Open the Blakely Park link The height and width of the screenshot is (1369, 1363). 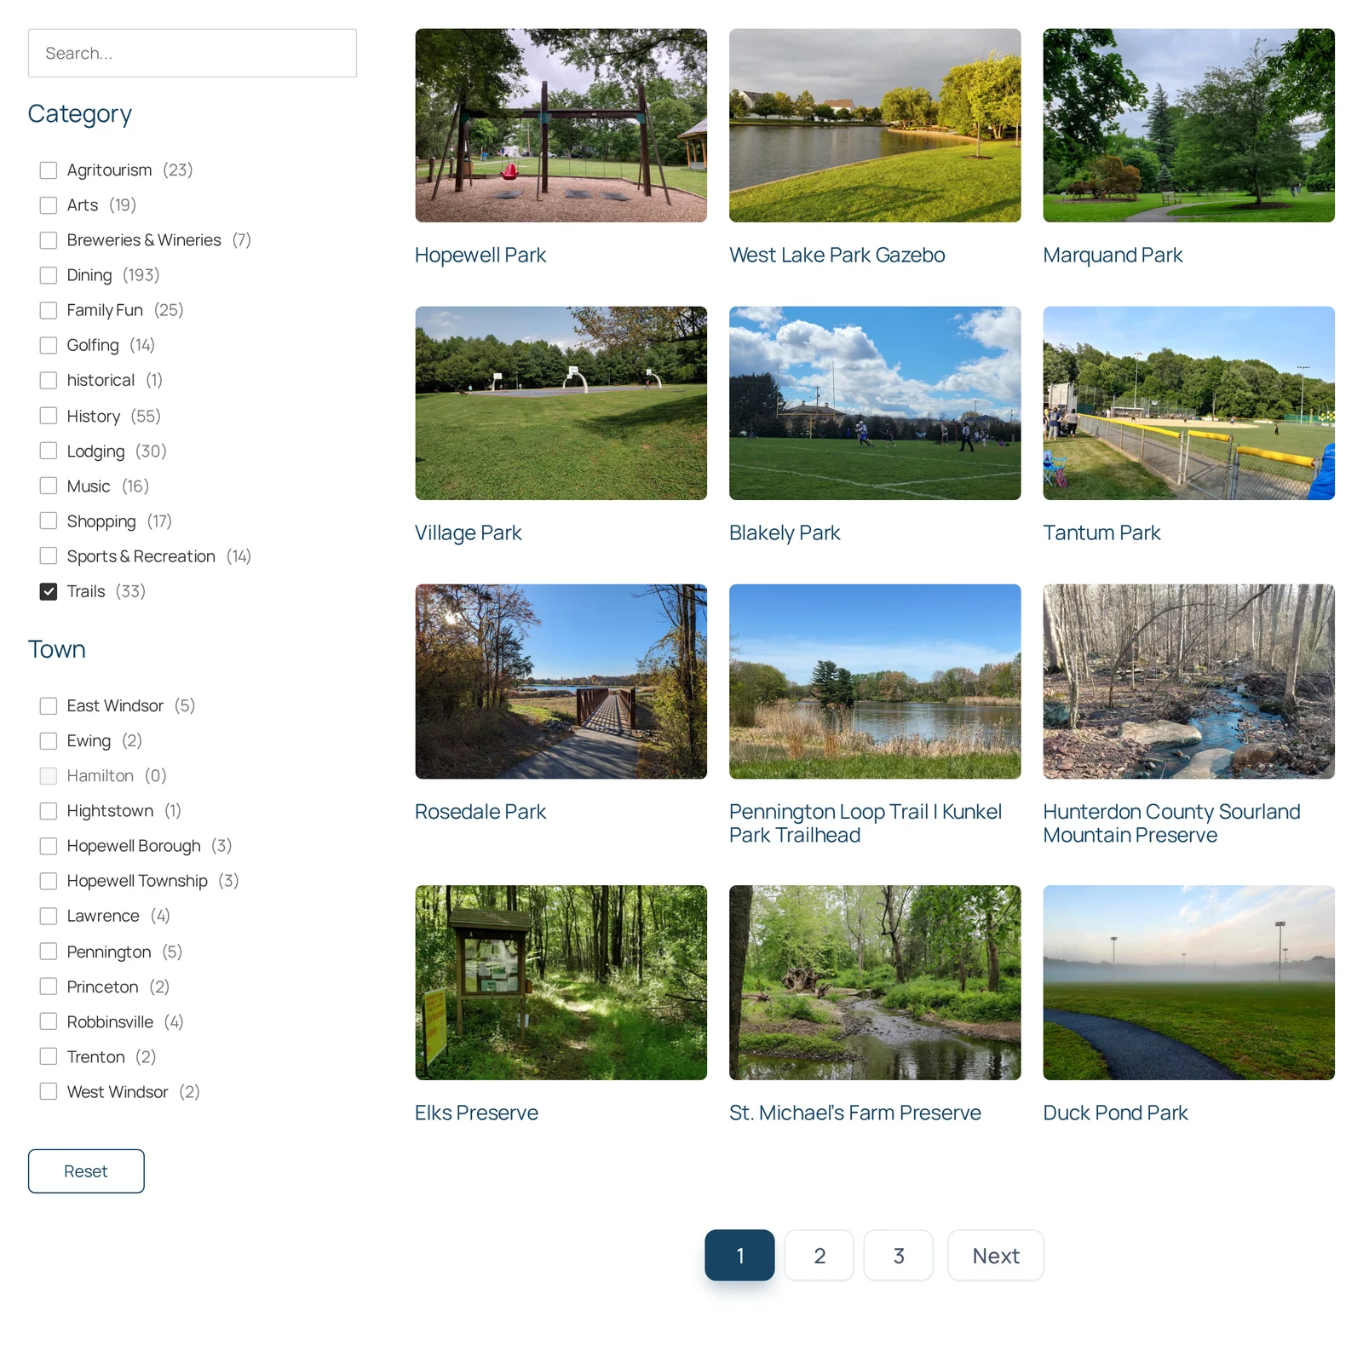[x=785, y=533]
